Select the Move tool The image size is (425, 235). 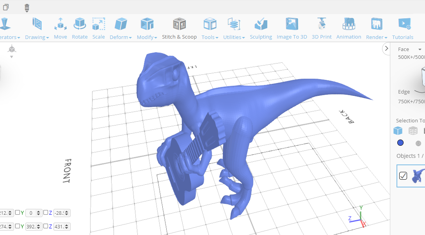(x=60, y=29)
